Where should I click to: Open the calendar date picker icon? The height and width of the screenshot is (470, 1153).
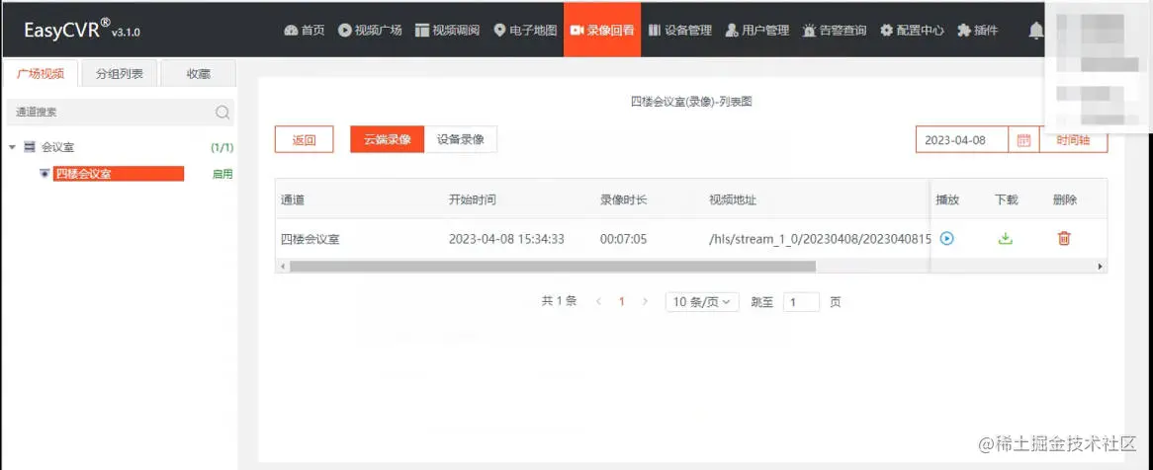[x=1023, y=140]
